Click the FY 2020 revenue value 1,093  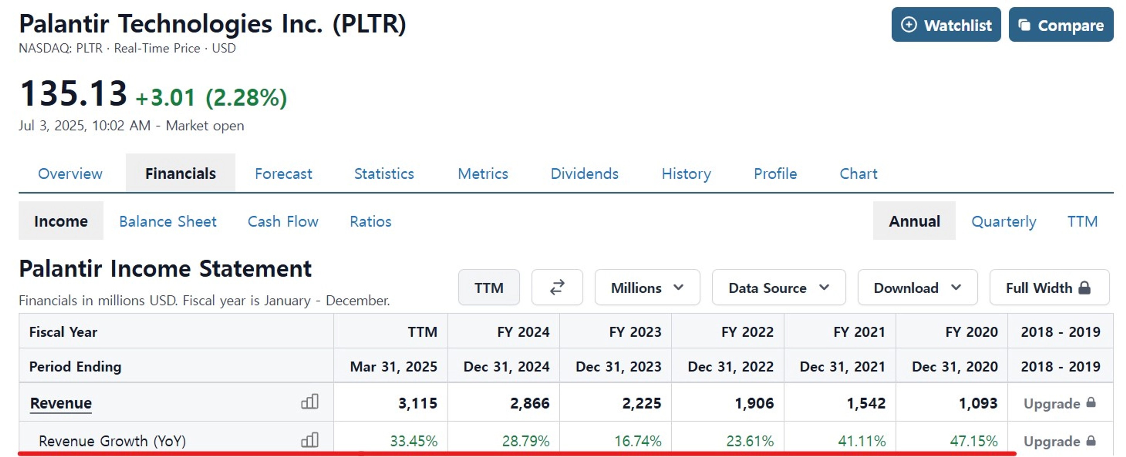tap(978, 403)
